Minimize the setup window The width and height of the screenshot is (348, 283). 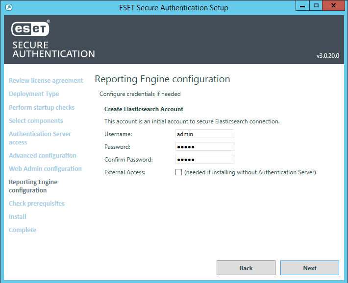(302, 6)
